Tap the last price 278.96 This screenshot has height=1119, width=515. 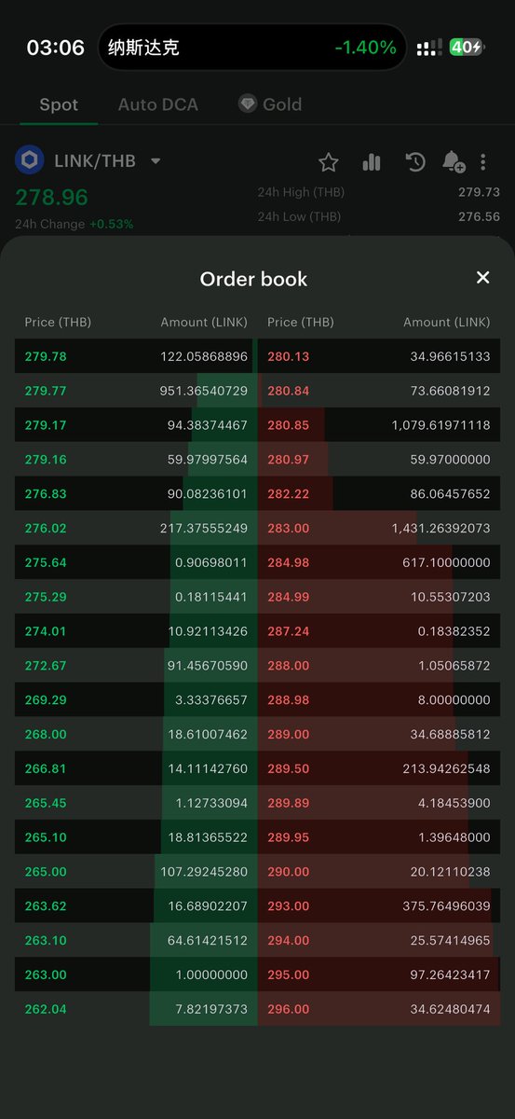[51, 197]
